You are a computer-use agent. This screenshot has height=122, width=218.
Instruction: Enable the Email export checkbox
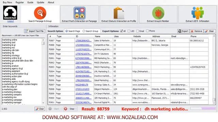140,31
